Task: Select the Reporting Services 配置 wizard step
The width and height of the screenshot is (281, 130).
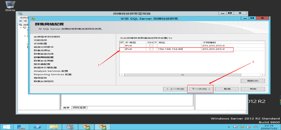Action: (x=53, y=74)
